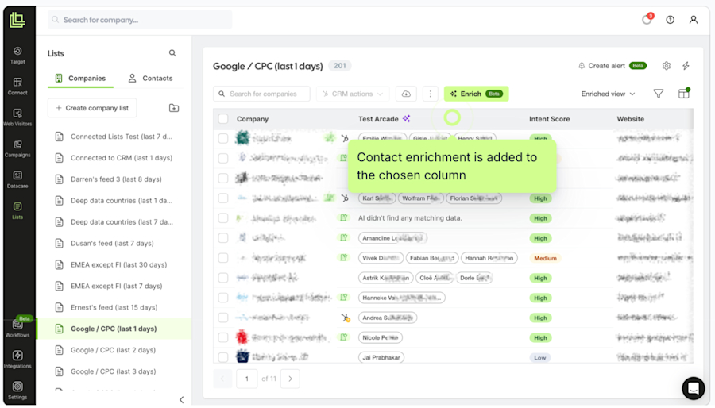Open the Connect sidebar icon

[x=17, y=86]
